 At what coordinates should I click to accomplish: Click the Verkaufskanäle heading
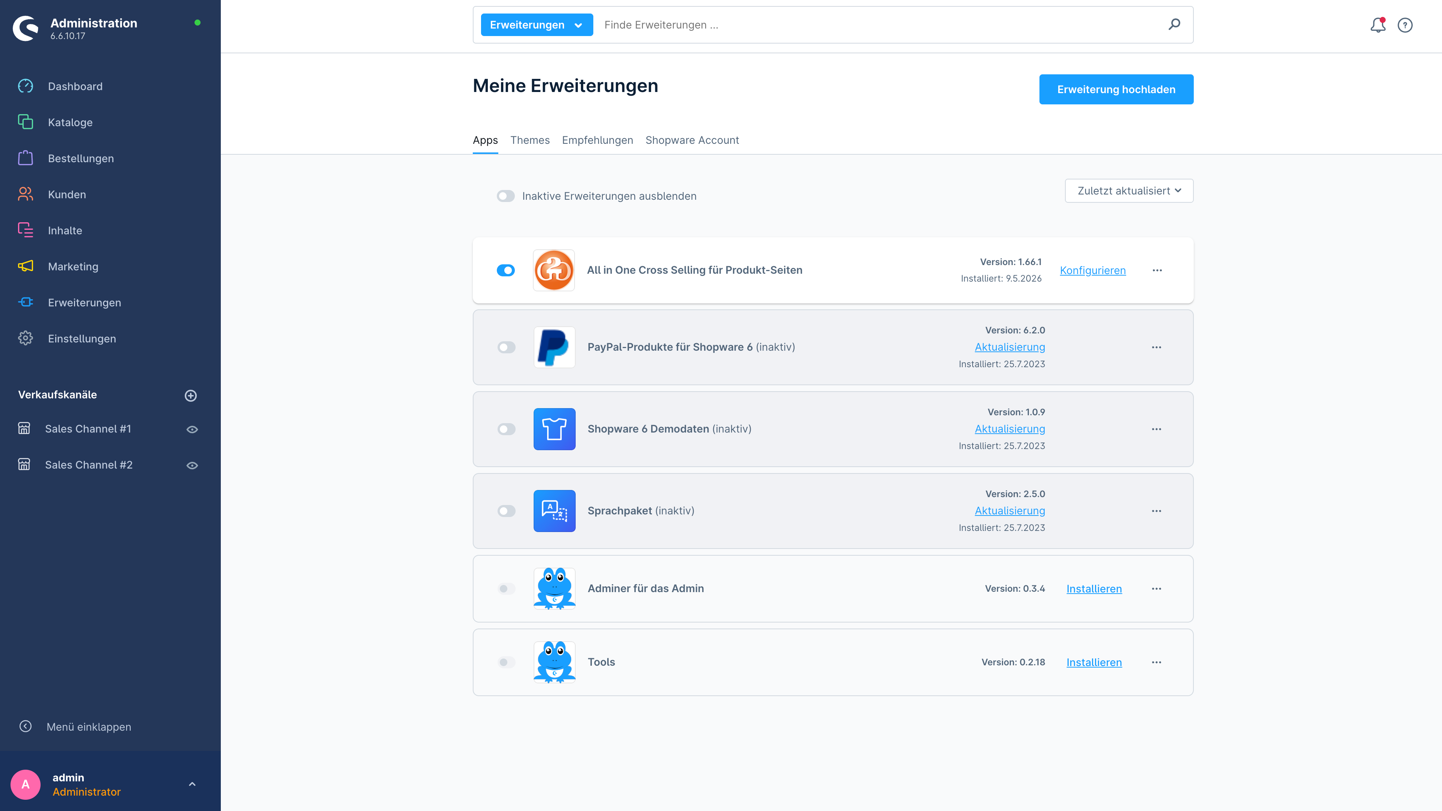coord(58,395)
